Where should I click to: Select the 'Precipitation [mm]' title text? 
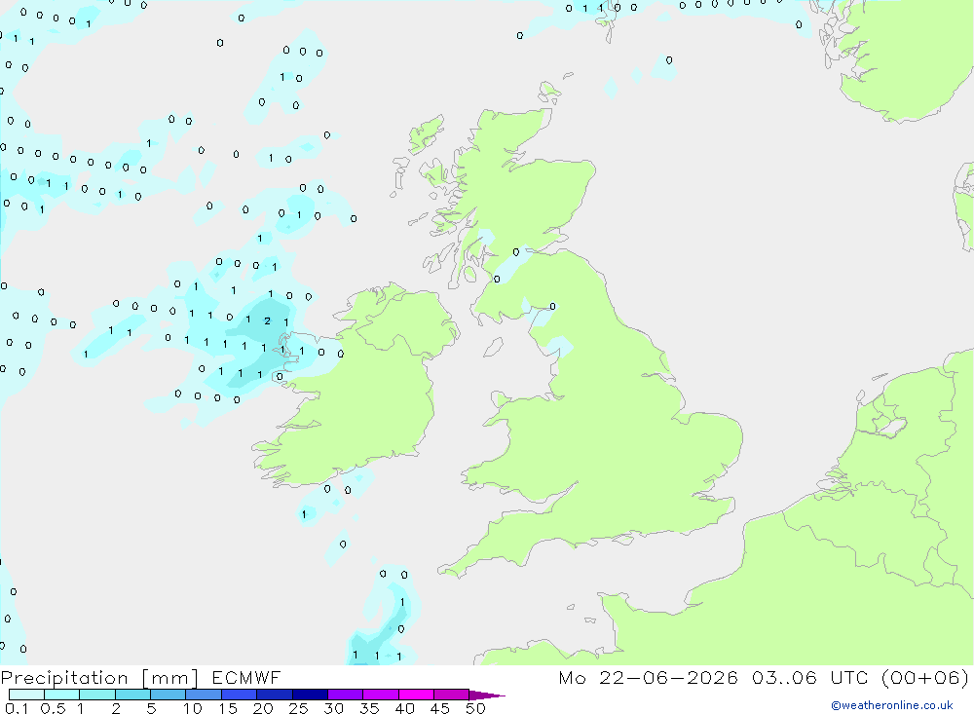coord(99,678)
